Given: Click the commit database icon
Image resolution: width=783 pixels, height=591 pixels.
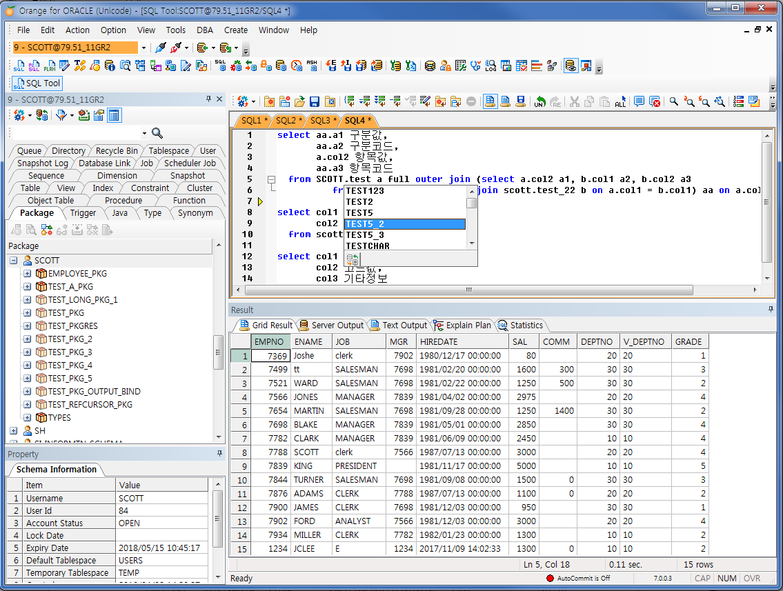Looking at the screenshot, I should [x=201, y=48].
